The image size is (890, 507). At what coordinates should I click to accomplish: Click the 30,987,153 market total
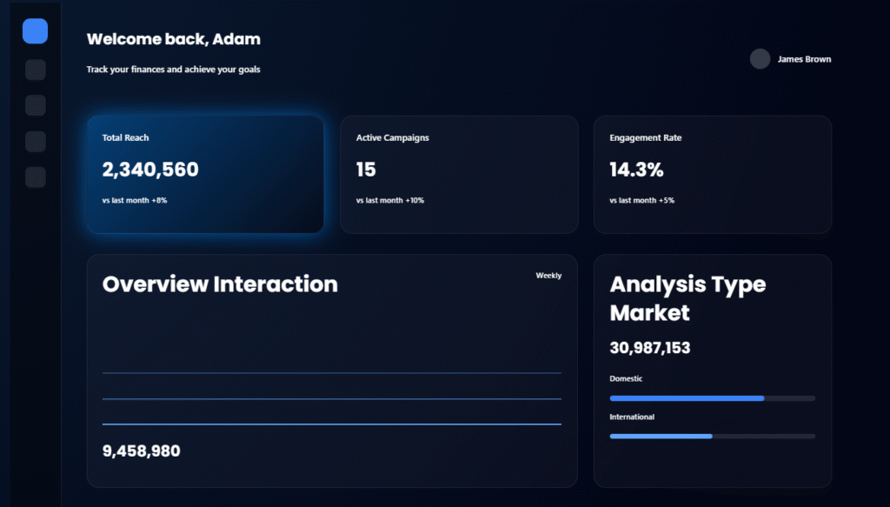650,348
